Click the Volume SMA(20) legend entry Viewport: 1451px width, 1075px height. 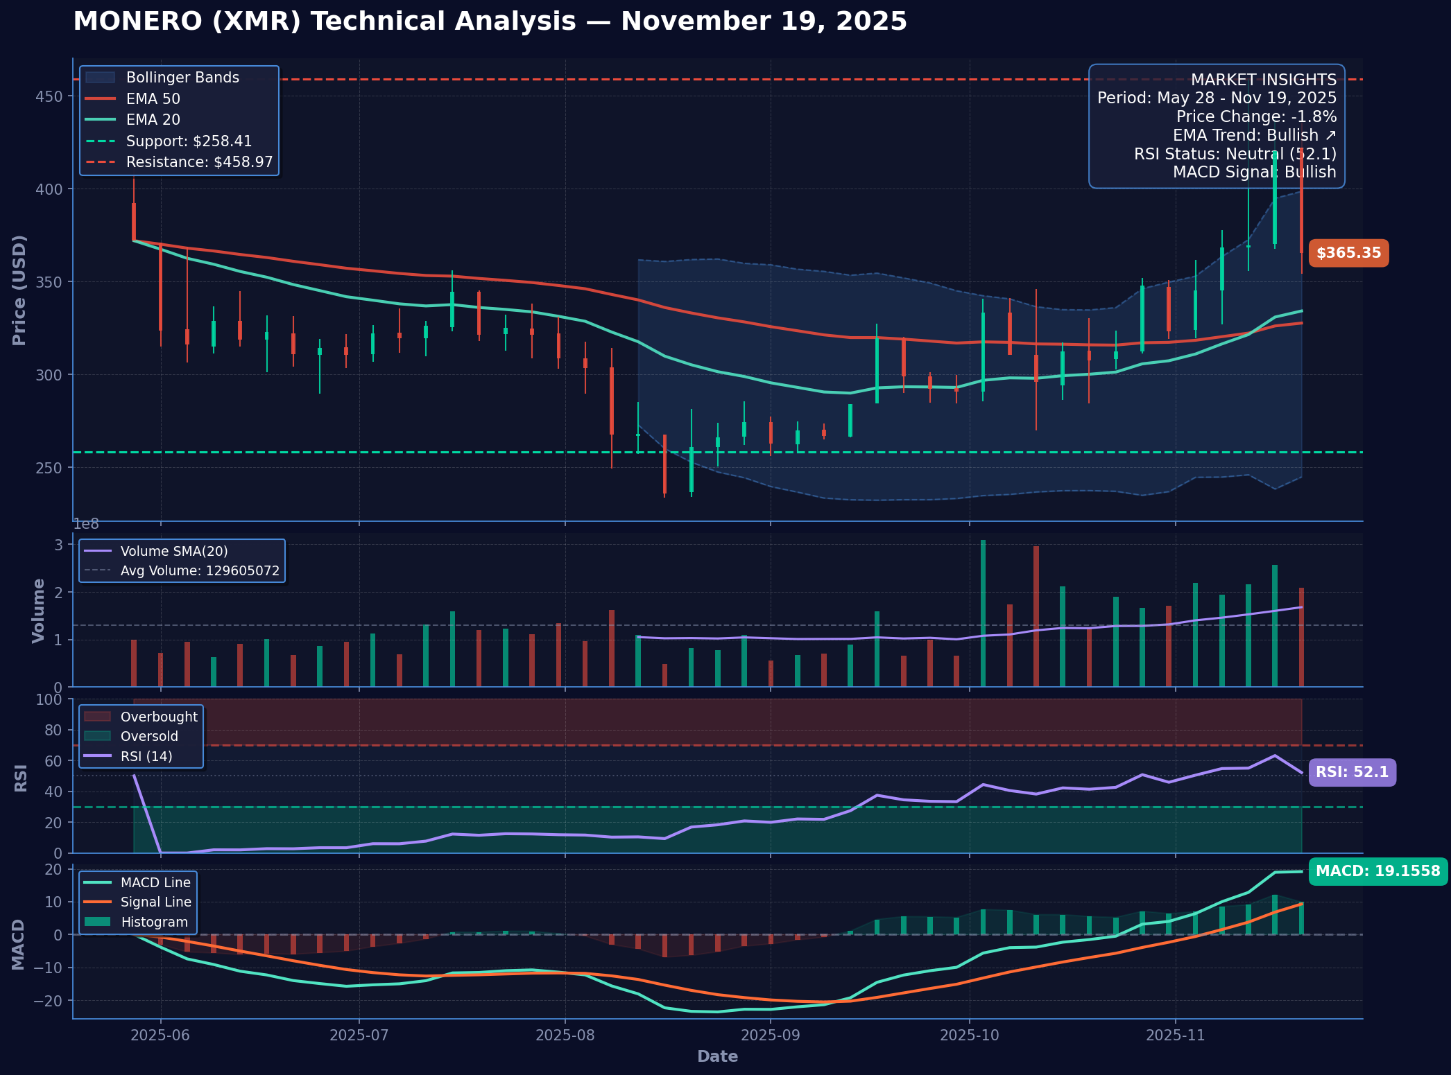coord(173,552)
